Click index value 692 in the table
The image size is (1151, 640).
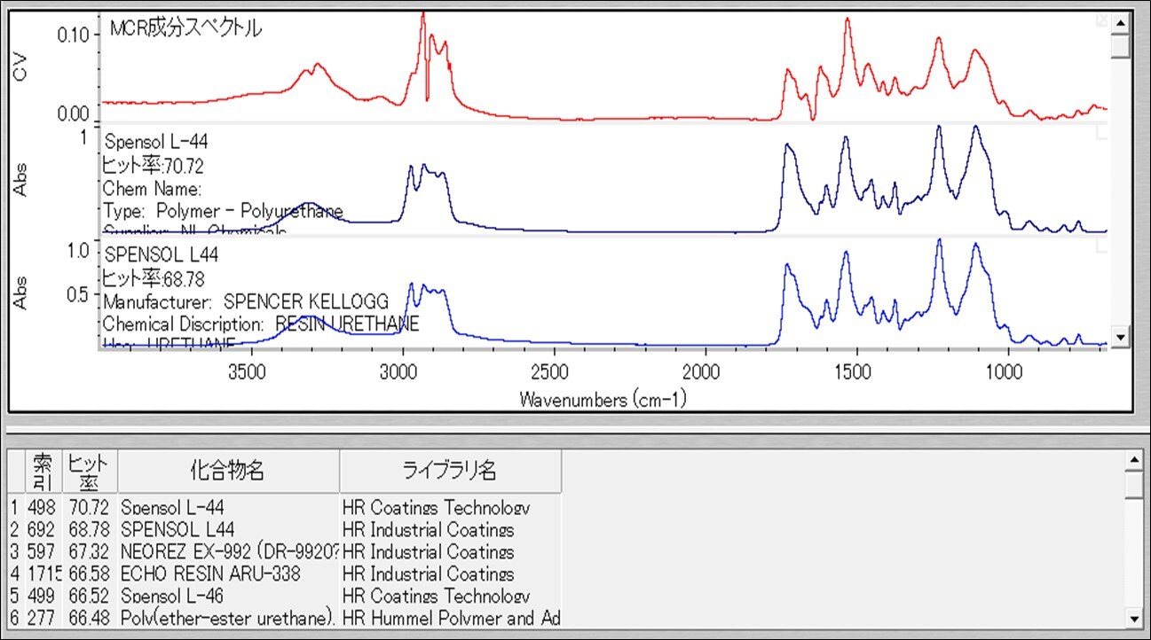tap(41, 530)
